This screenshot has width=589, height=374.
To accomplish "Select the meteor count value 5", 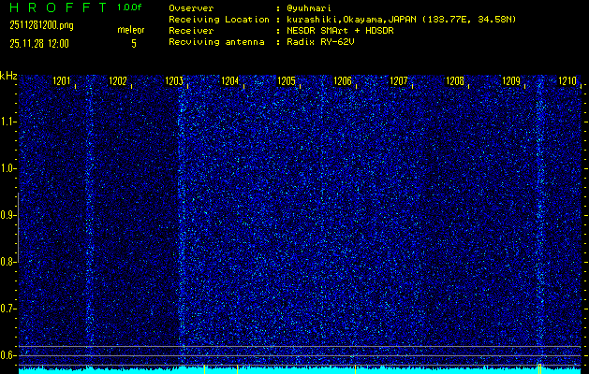I will (134, 44).
